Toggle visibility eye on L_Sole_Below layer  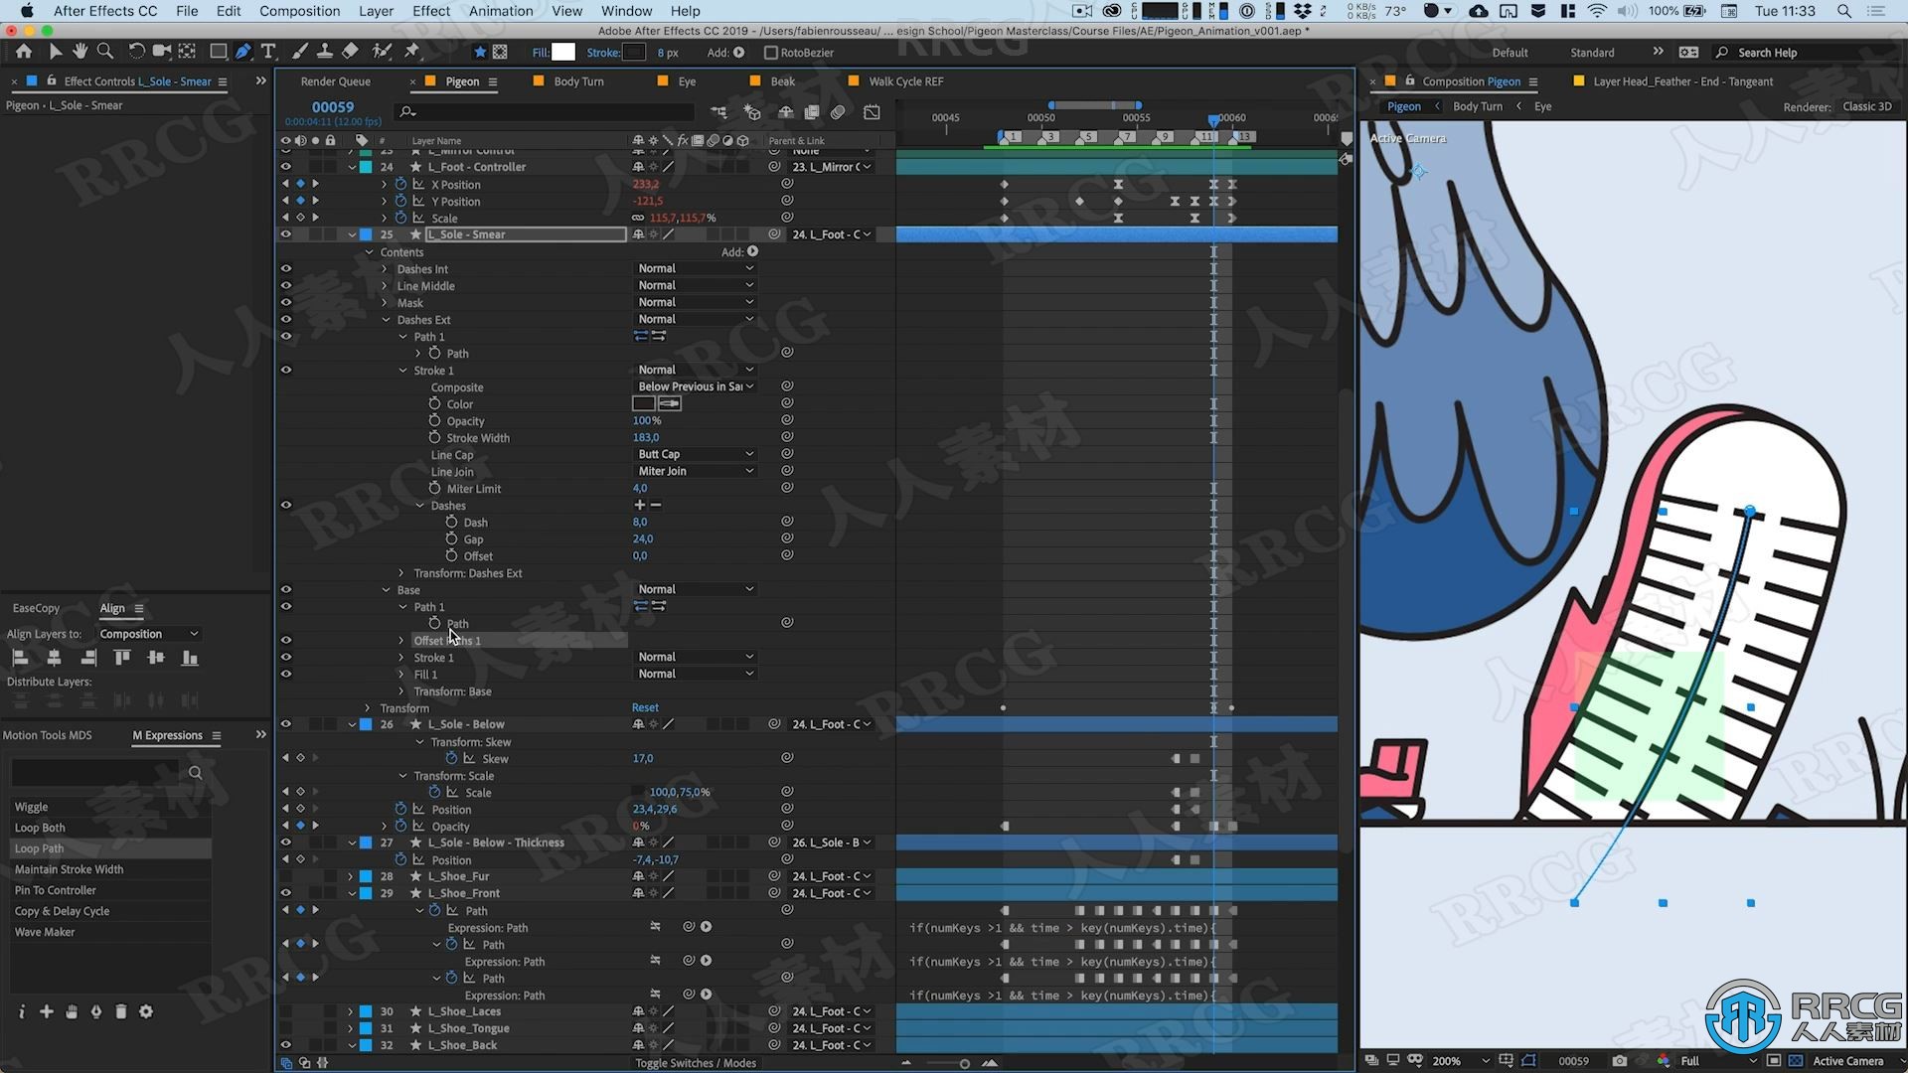pos(285,723)
